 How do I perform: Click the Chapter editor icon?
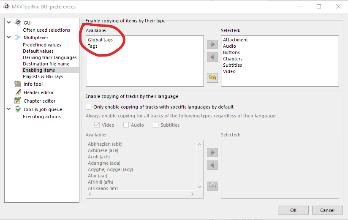pyautogui.click(x=18, y=100)
